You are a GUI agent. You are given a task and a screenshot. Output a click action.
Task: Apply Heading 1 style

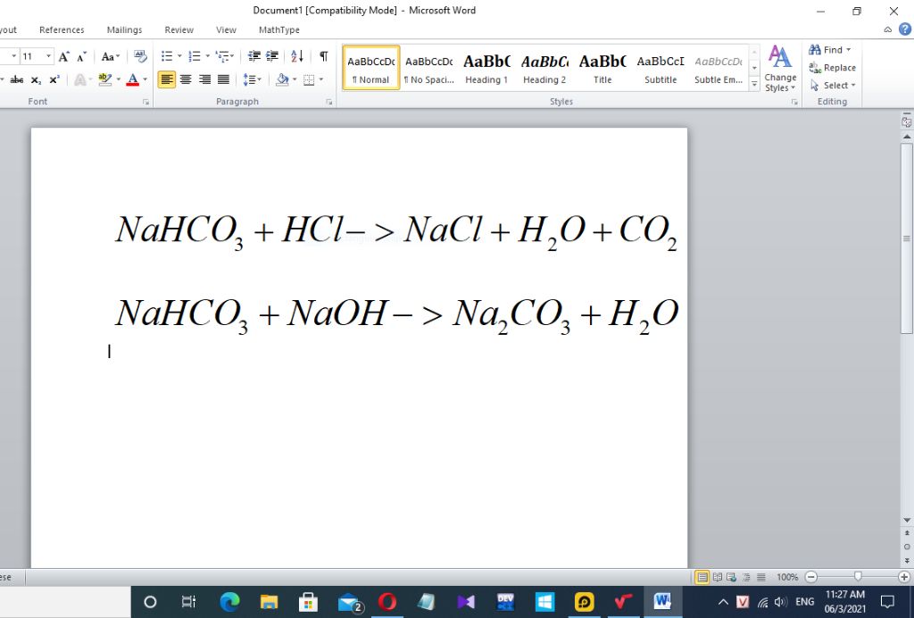[x=486, y=68]
